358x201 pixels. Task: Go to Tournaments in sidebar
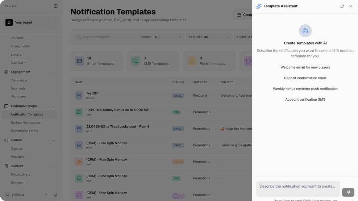pos(20,46)
